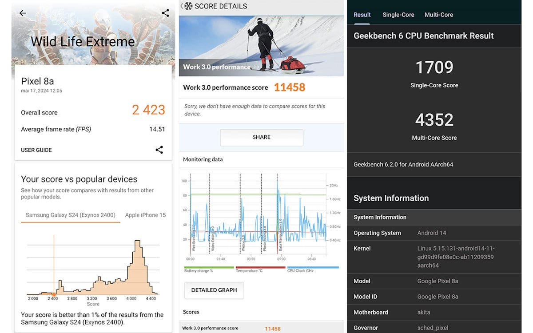Screen dimensions: 533x333
Task: Open the USER GUIDE link
Action: click(x=36, y=150)
